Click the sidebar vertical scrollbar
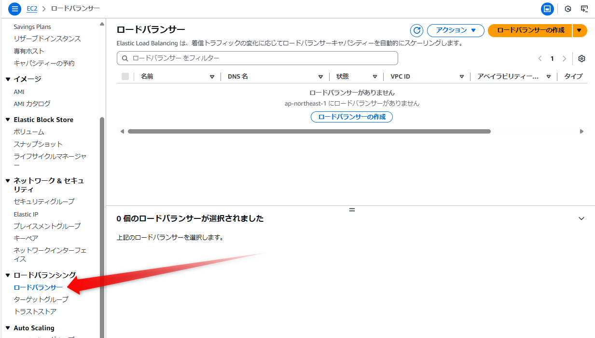Image resolution: width=595 pixels, height=338 pixels. click(x=102, y=227)
